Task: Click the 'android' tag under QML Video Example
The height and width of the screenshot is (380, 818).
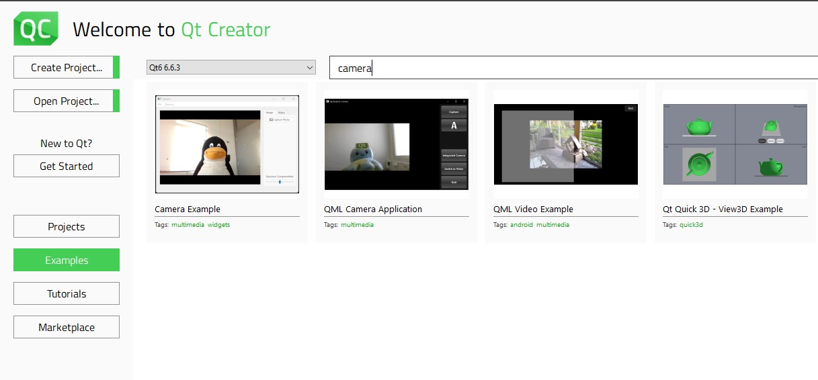Action: coord(521,225)
